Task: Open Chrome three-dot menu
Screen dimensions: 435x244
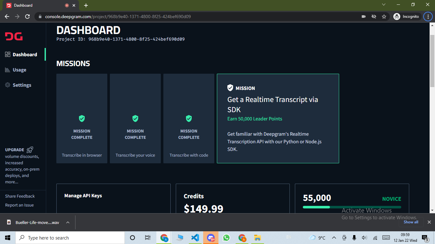Action: coord(428,17)
